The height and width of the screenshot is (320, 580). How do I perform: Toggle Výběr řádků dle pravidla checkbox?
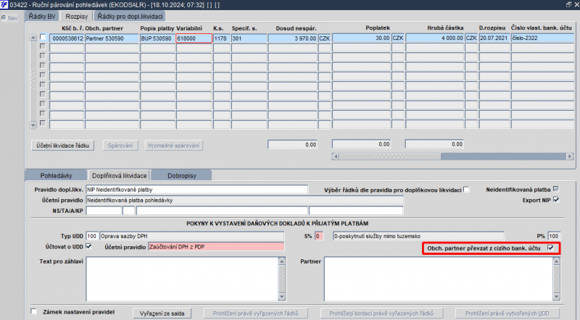[466, 190]
